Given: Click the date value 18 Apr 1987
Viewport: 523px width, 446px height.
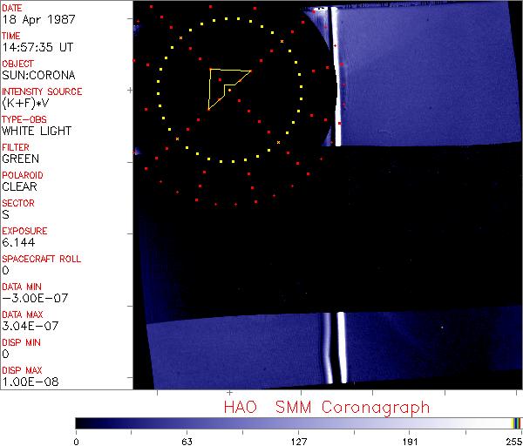Looking at the screenshot, I should (x=31, y=19).
